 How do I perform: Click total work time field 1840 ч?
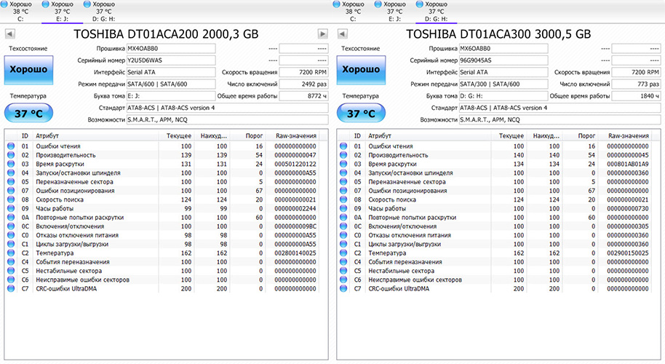[636, 96]
